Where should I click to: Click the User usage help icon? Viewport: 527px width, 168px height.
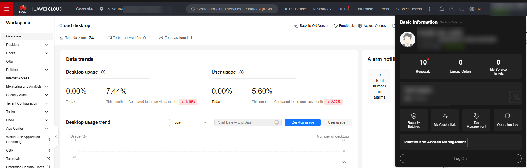[242, 72]
